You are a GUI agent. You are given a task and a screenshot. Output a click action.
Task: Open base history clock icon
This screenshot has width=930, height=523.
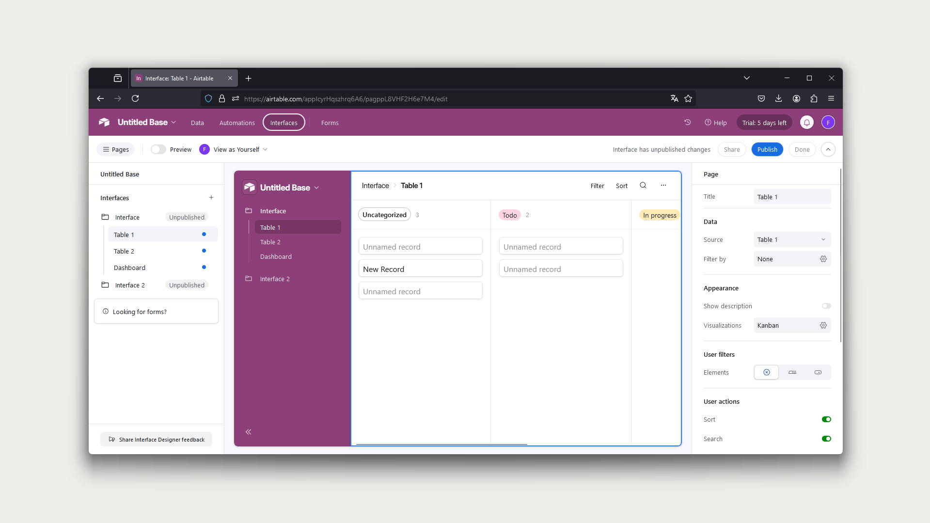(687, 122)
